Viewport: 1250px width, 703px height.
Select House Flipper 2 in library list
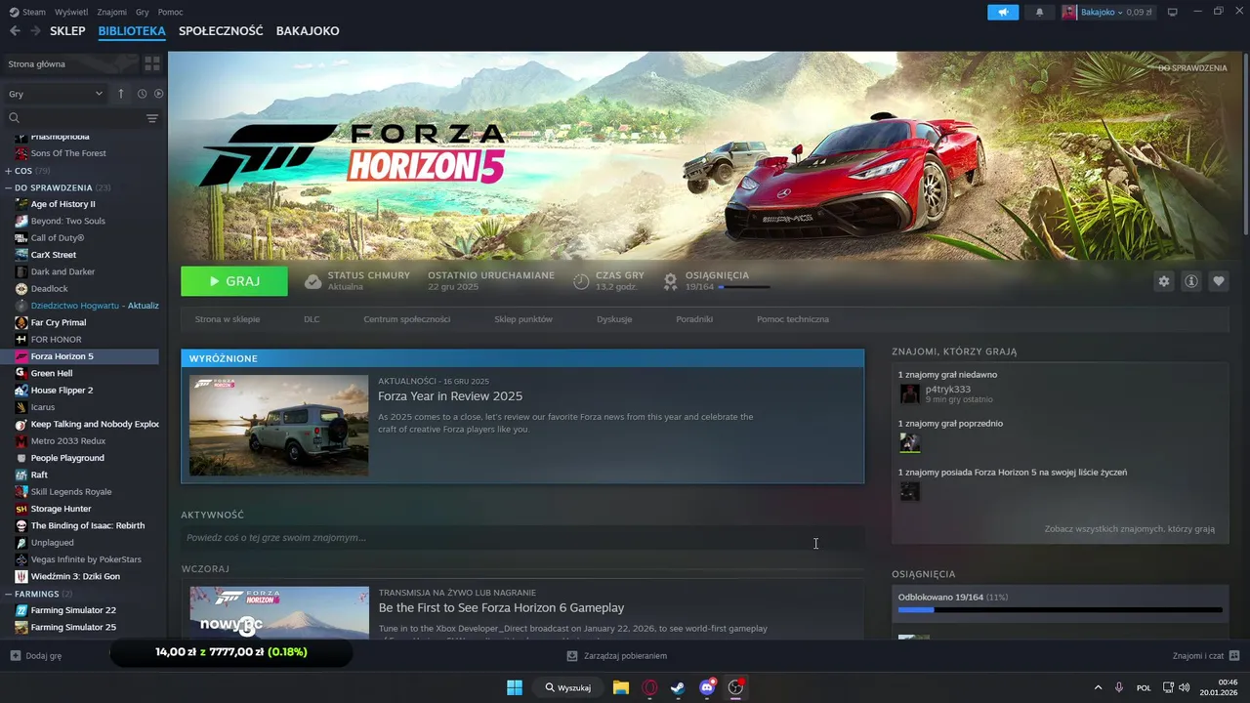coord(62,391)
